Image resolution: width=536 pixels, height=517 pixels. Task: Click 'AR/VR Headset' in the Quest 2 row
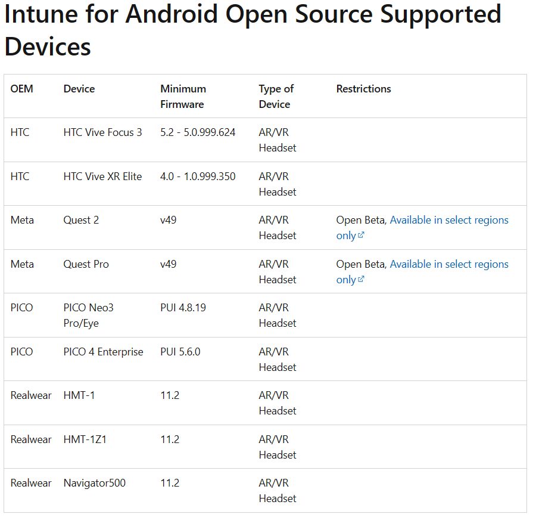pos(277,228)
